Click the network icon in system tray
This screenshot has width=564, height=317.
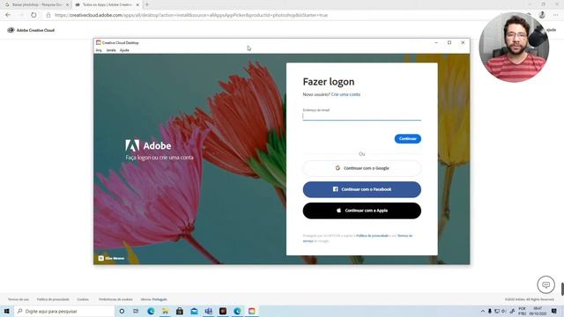coord(497,311)
